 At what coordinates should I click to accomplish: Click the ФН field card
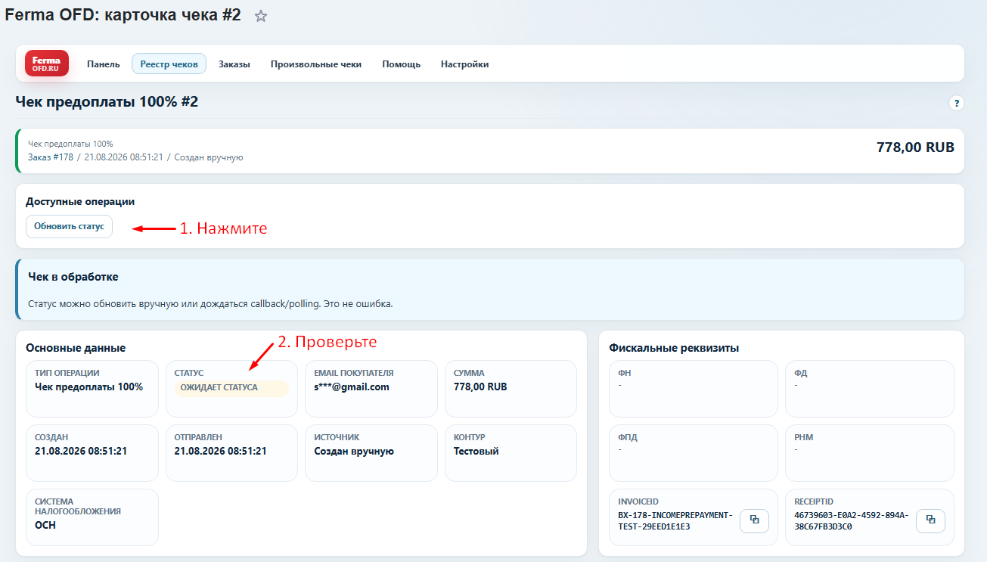(x=693, y=388)
